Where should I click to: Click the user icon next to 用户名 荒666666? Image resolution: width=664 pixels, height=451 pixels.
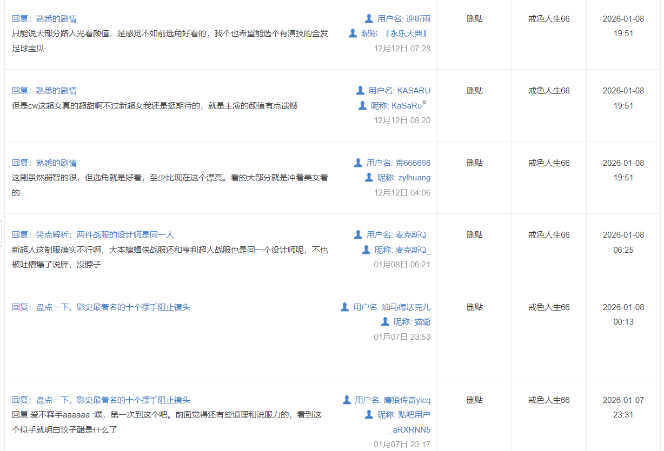tap(358, 163)
